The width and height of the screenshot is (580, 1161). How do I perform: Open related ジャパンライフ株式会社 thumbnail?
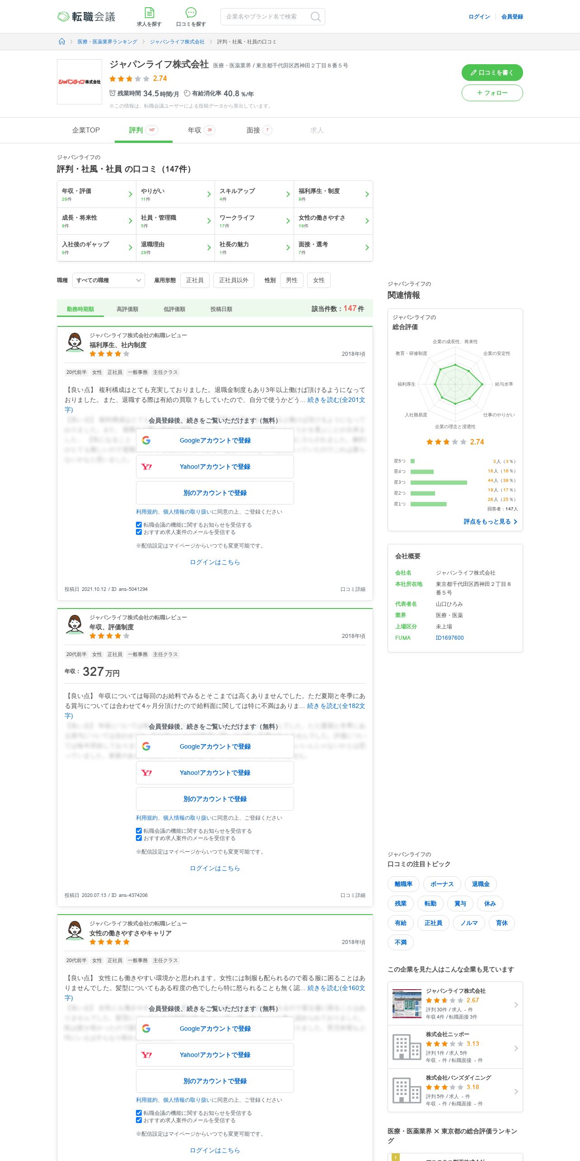[407, 1004]
